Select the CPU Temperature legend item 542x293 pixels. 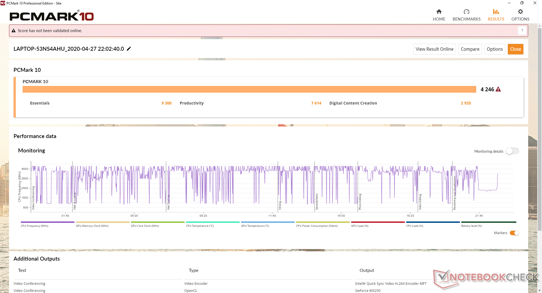(200, 226)
